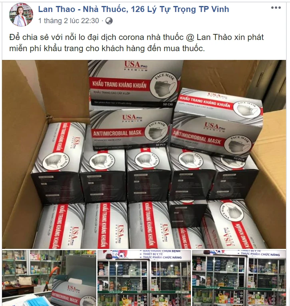Image resolution: width=290 pixels, height=306 pixels.
Task: Click the Face Mask circle emblem on top box
Action: point(163,85)
